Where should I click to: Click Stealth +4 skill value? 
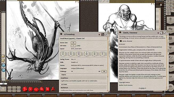pyautogui.click(x=74, y=62)
